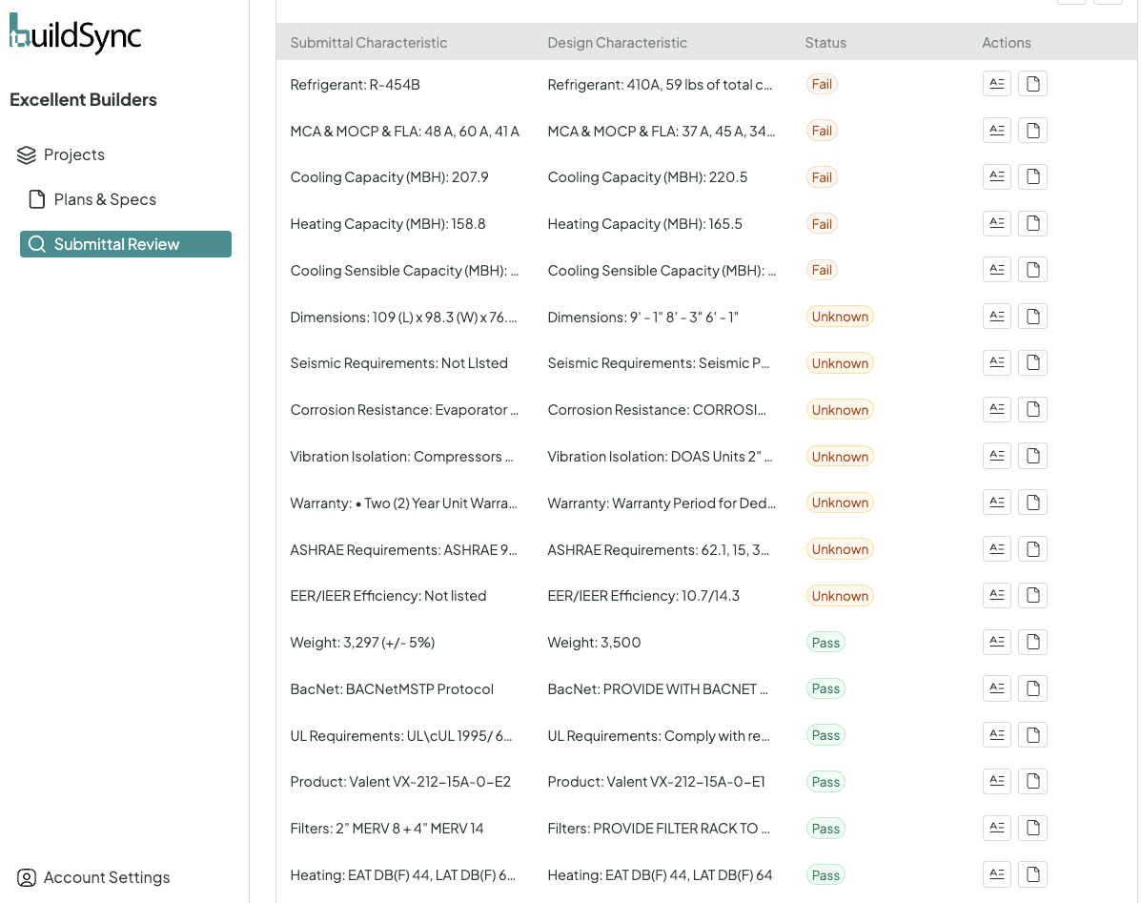The height and width of the screenshot is (903, 1141).
Task: Open text details icon for Filters row
Action: (x=997, y=828)
